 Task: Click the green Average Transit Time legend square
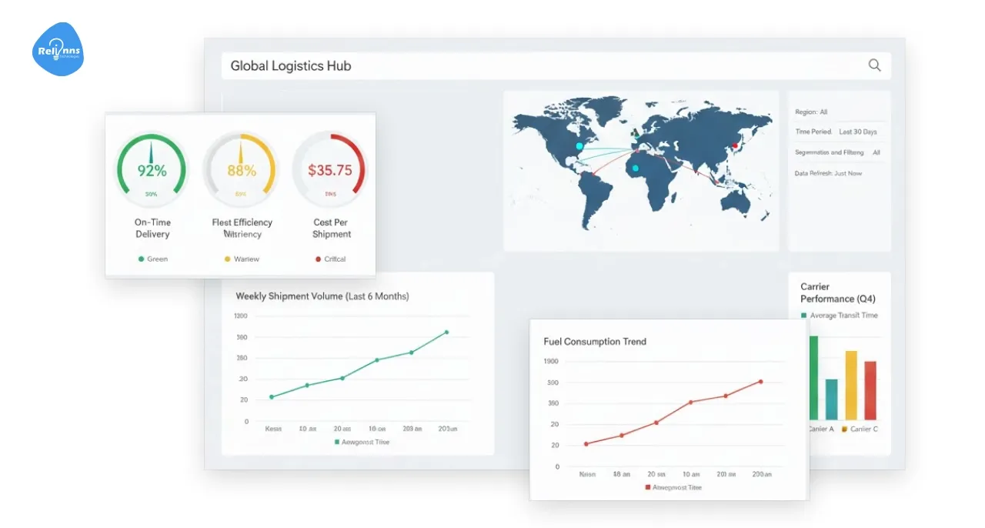(x=803, y=315)
